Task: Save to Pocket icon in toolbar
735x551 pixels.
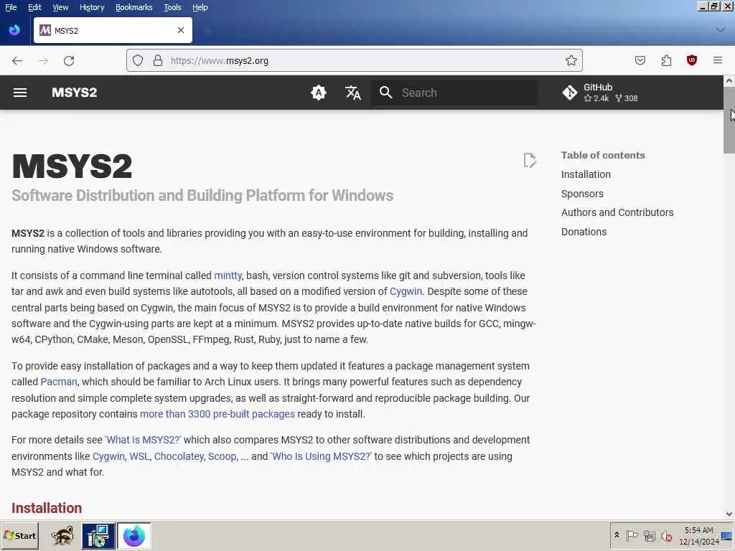Action: tap(640, 60)
